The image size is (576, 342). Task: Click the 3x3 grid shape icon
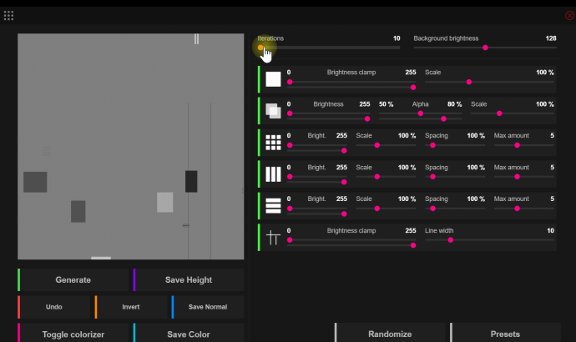click(x=273, y=143)
